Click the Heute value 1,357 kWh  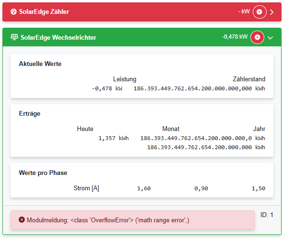tap(114, 138)
